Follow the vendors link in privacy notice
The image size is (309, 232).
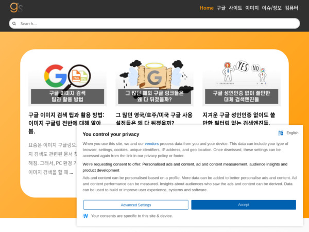click(x=151, y=144)
